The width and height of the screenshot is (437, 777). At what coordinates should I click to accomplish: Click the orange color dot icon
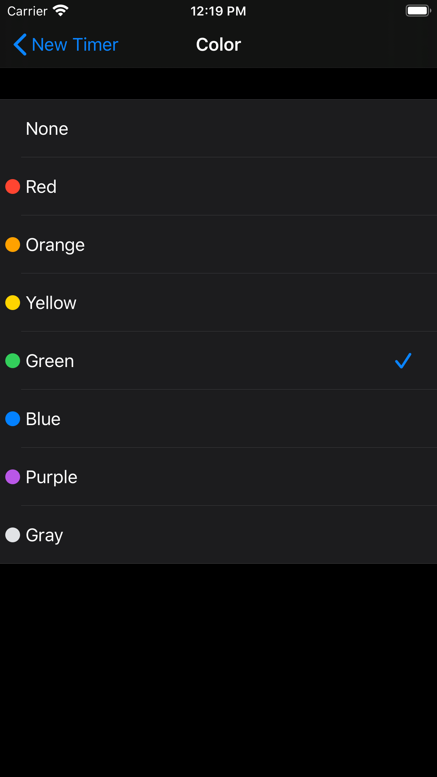point(13,245)
